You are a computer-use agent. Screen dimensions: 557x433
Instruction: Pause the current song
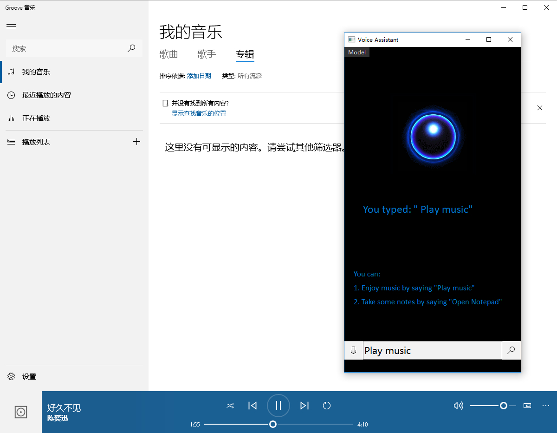click(278, 406)
